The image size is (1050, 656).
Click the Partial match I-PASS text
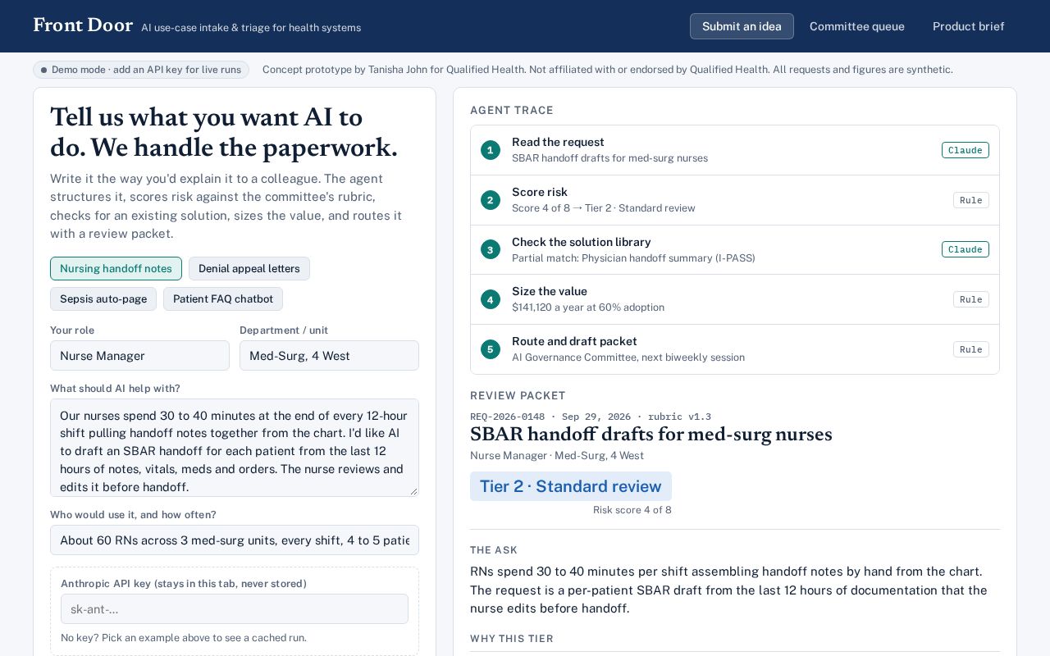(x=633, y=257)
